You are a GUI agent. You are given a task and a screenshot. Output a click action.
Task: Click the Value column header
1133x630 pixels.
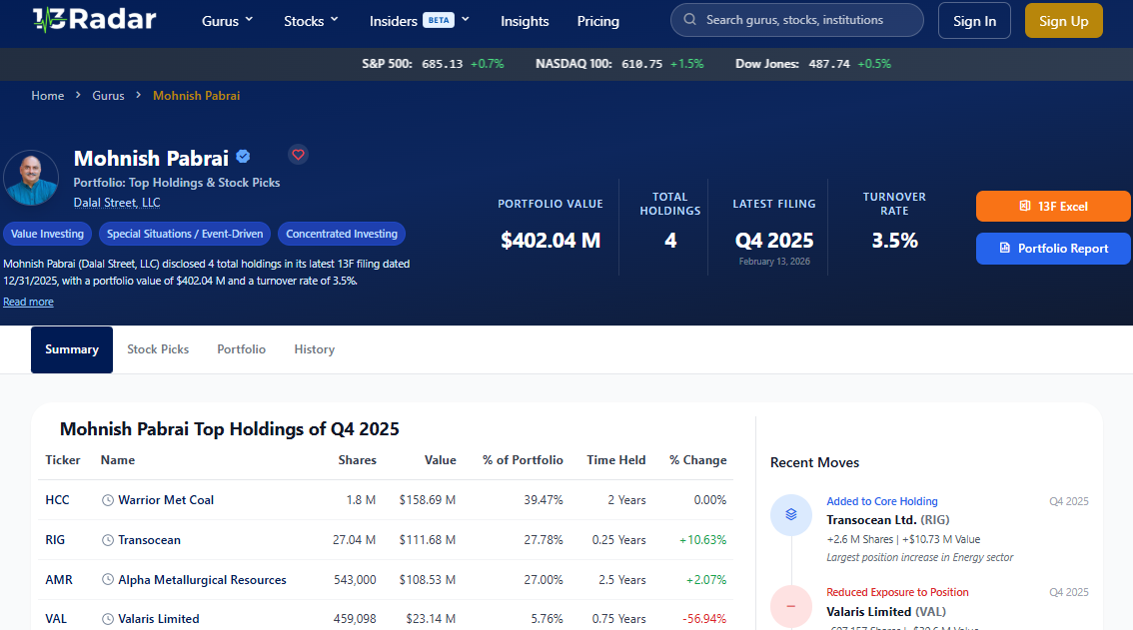[x=440, y=460]
